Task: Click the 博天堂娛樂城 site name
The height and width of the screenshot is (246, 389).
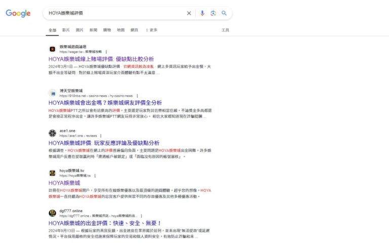Action: click(x=71, y=91)
